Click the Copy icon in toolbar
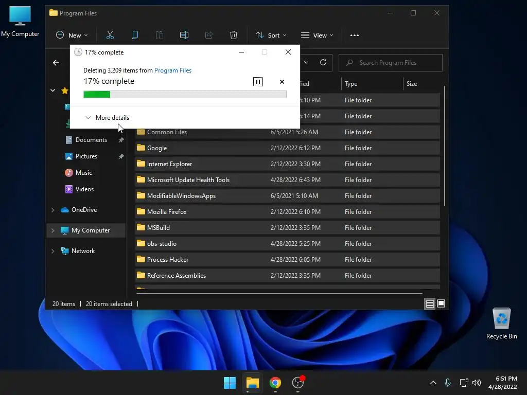 pos(135,35)
